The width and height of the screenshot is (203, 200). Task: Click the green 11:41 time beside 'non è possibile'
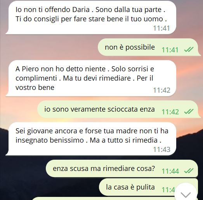[170, 50]
